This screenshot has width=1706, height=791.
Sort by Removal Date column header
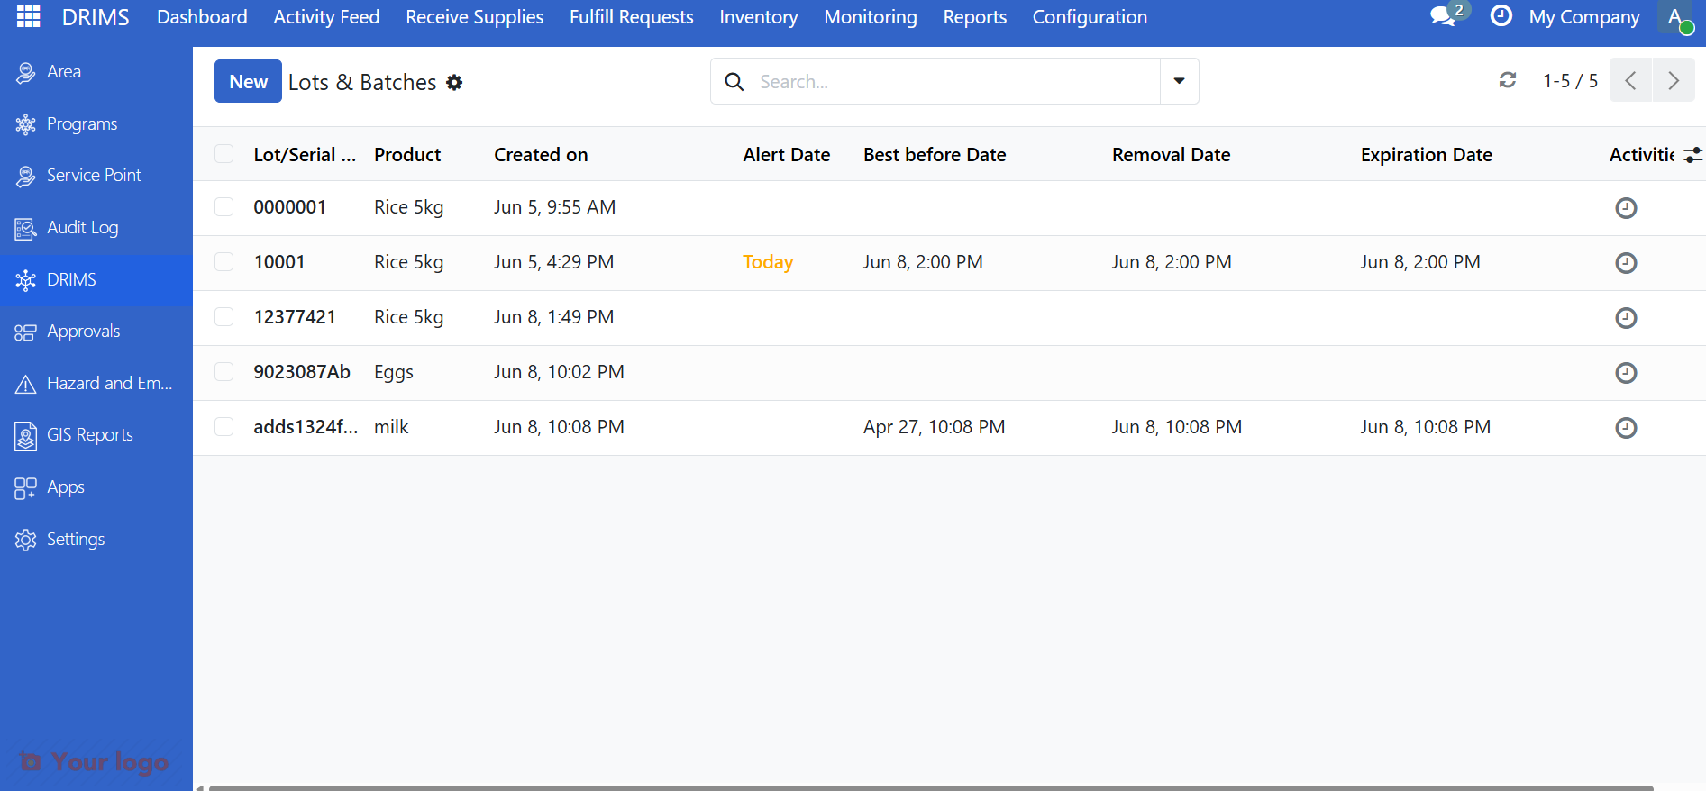click(1171, 155)
